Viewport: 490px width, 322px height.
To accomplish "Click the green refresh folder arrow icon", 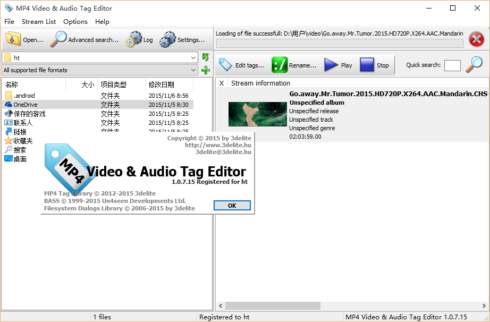I will pyautogui.click(x=206, y=57).
